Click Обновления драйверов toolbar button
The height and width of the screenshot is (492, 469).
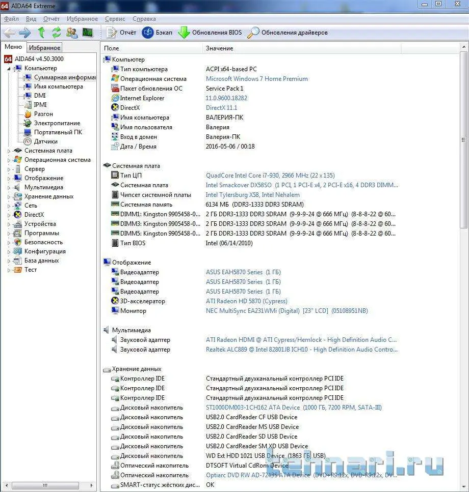(x=288, y=33)
